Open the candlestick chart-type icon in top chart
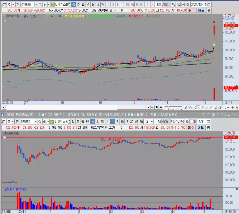 click(x=173, y=5)
